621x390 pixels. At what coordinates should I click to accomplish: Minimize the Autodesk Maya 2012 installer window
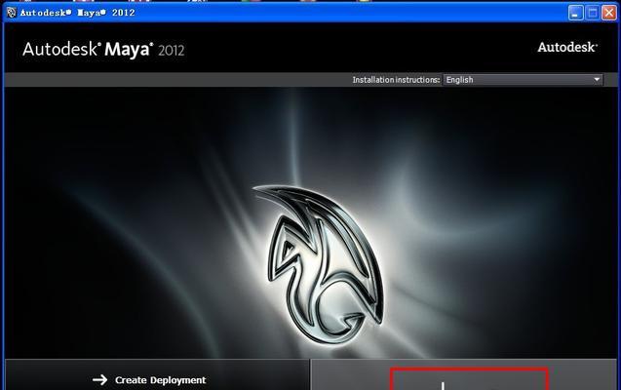point(575,13)
